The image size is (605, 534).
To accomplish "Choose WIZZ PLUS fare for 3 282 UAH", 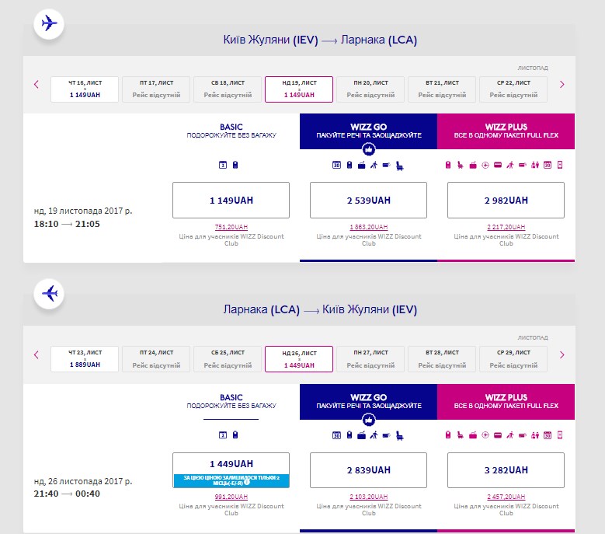I will [x=506, y=470].
